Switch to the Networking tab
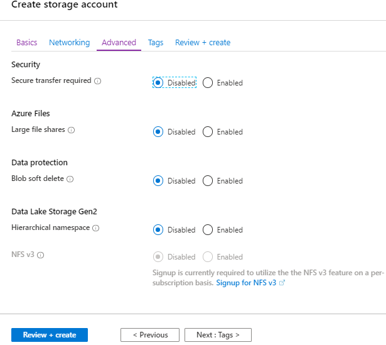This screenshot has height=345, width=386. pyautogui.click(x=70, y=43)
